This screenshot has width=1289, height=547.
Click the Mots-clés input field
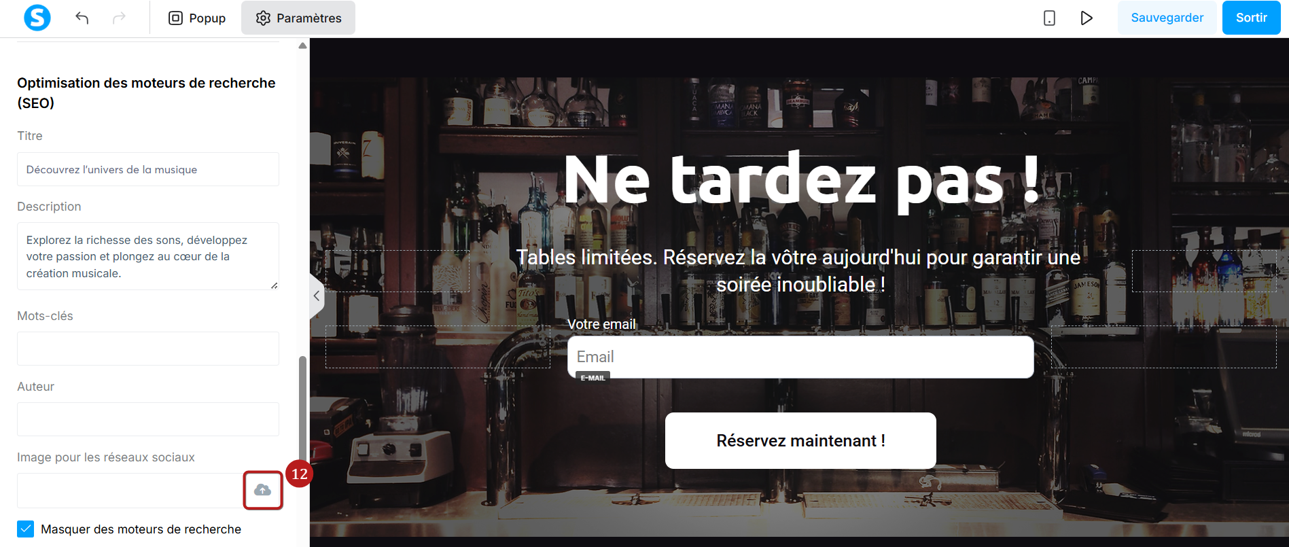coord(148,349)
